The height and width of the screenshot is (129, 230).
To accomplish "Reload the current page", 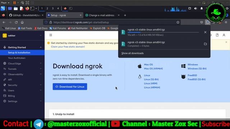I will click(16, 22).
